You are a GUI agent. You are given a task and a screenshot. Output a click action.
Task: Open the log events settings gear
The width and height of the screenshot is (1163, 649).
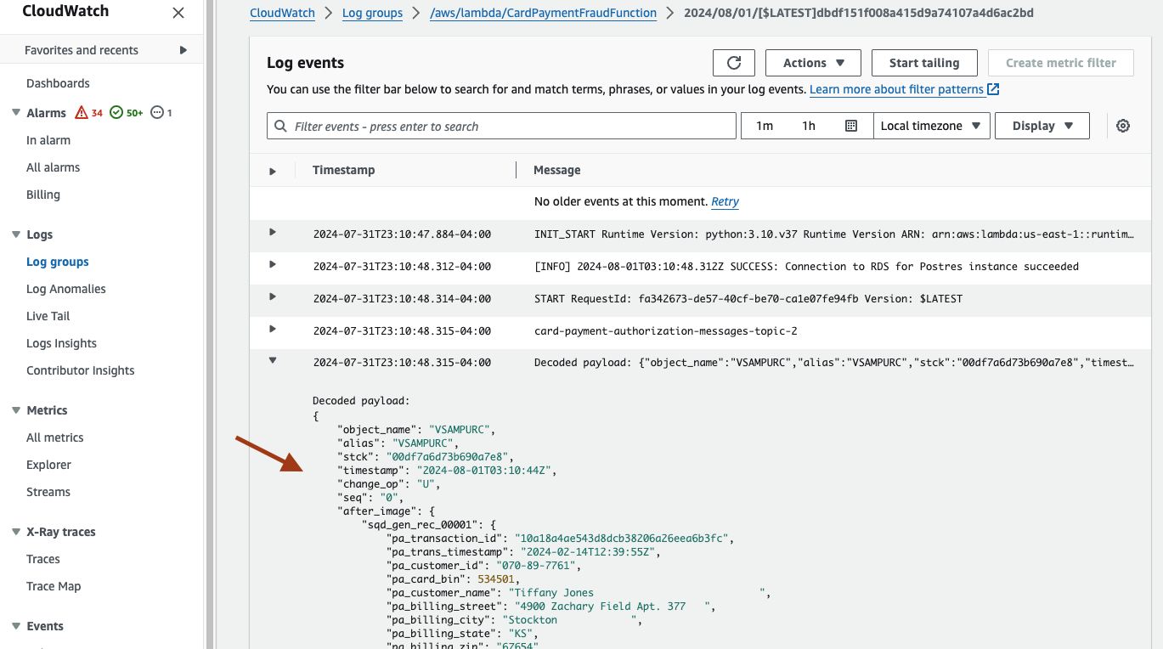(1123, 126)
